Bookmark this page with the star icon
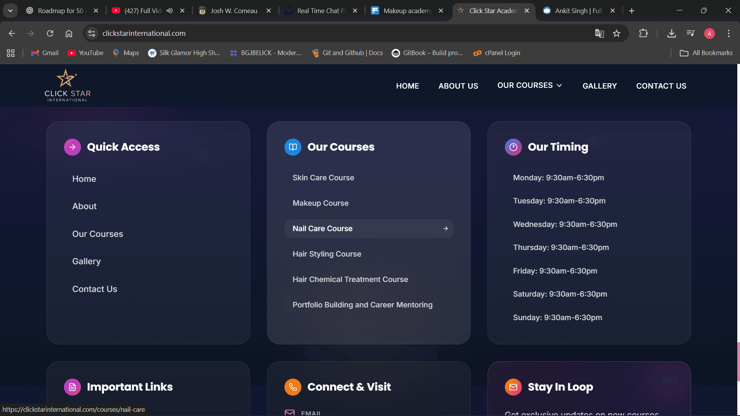The width and height of the screenshot is (740, 416). [x=617, y=34]
